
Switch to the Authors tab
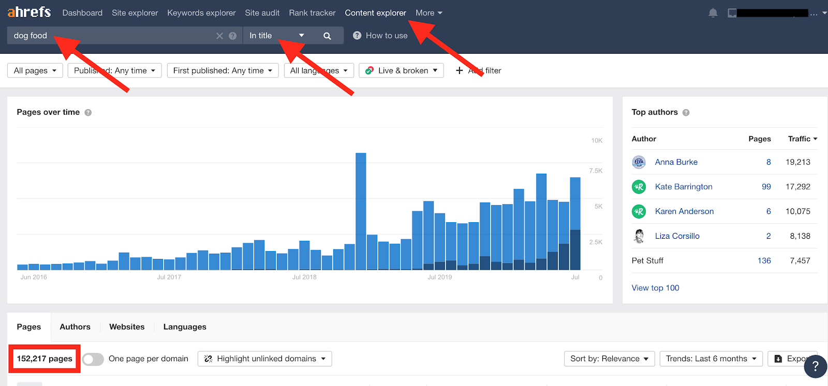pyautogui.click(x=75, y=327)
